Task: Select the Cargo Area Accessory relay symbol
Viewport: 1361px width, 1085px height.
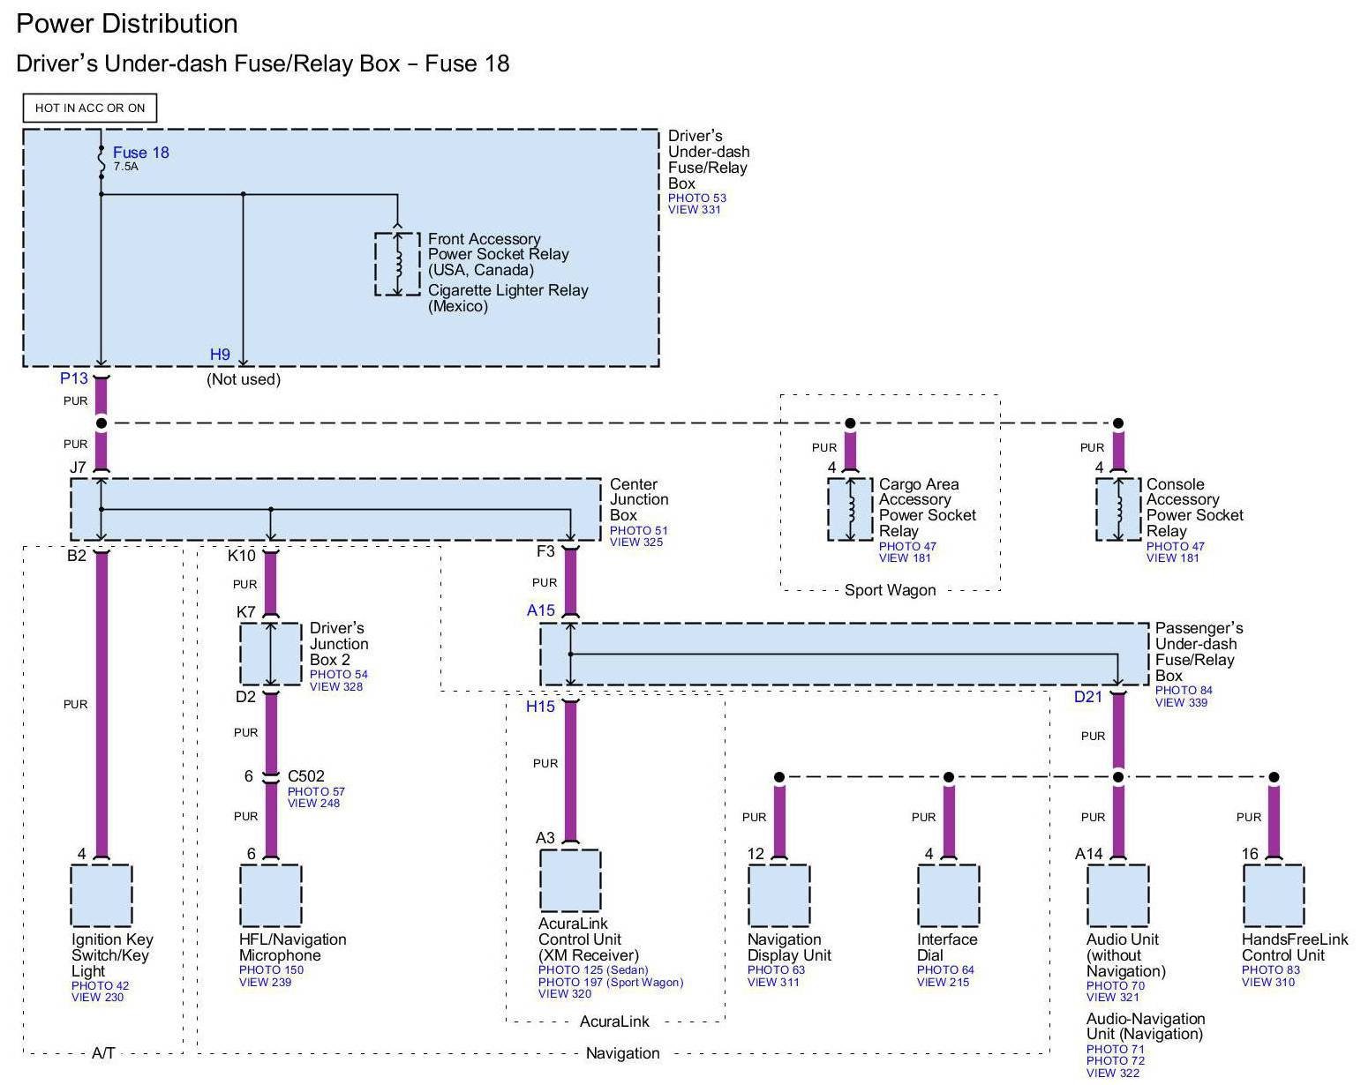Action: 850,509
